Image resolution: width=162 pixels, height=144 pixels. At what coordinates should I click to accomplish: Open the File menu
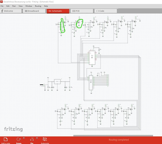2,6
